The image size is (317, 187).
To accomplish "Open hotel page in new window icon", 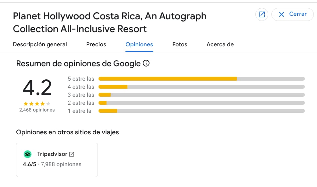I will pos(262,14).
